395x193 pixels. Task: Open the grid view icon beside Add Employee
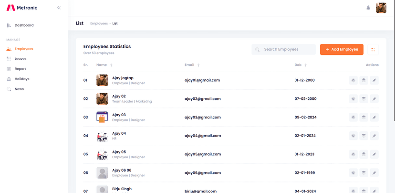[373, 49]
